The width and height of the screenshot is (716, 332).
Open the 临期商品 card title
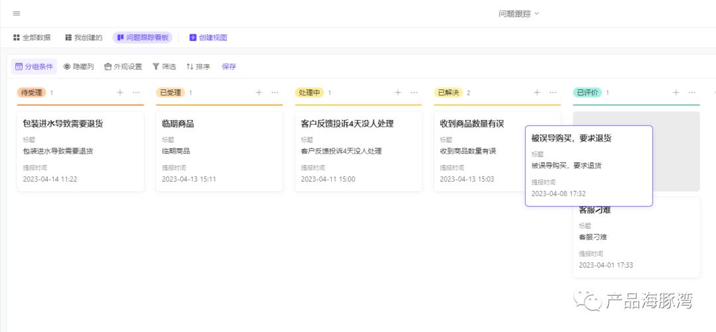178,124
